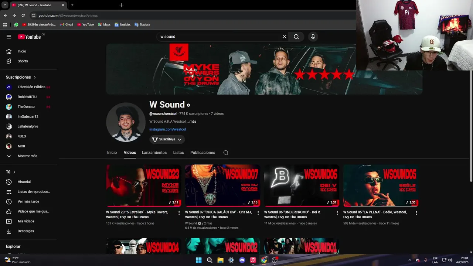Expand Suscripciones section chevron
The height and width of the screenshot is (266, 473).
tap(35, 77)
